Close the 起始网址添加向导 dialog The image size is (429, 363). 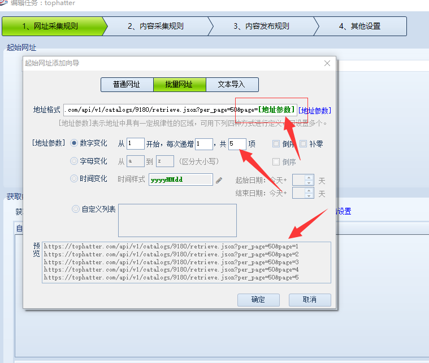tap(327, 63)
